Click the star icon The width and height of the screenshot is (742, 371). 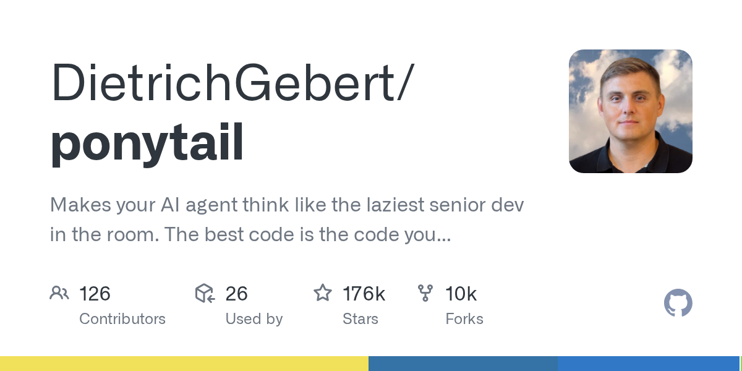tap(323, 292)
